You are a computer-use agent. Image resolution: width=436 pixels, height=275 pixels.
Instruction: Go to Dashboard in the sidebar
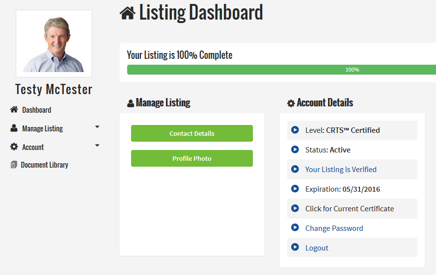click(37, 110)
